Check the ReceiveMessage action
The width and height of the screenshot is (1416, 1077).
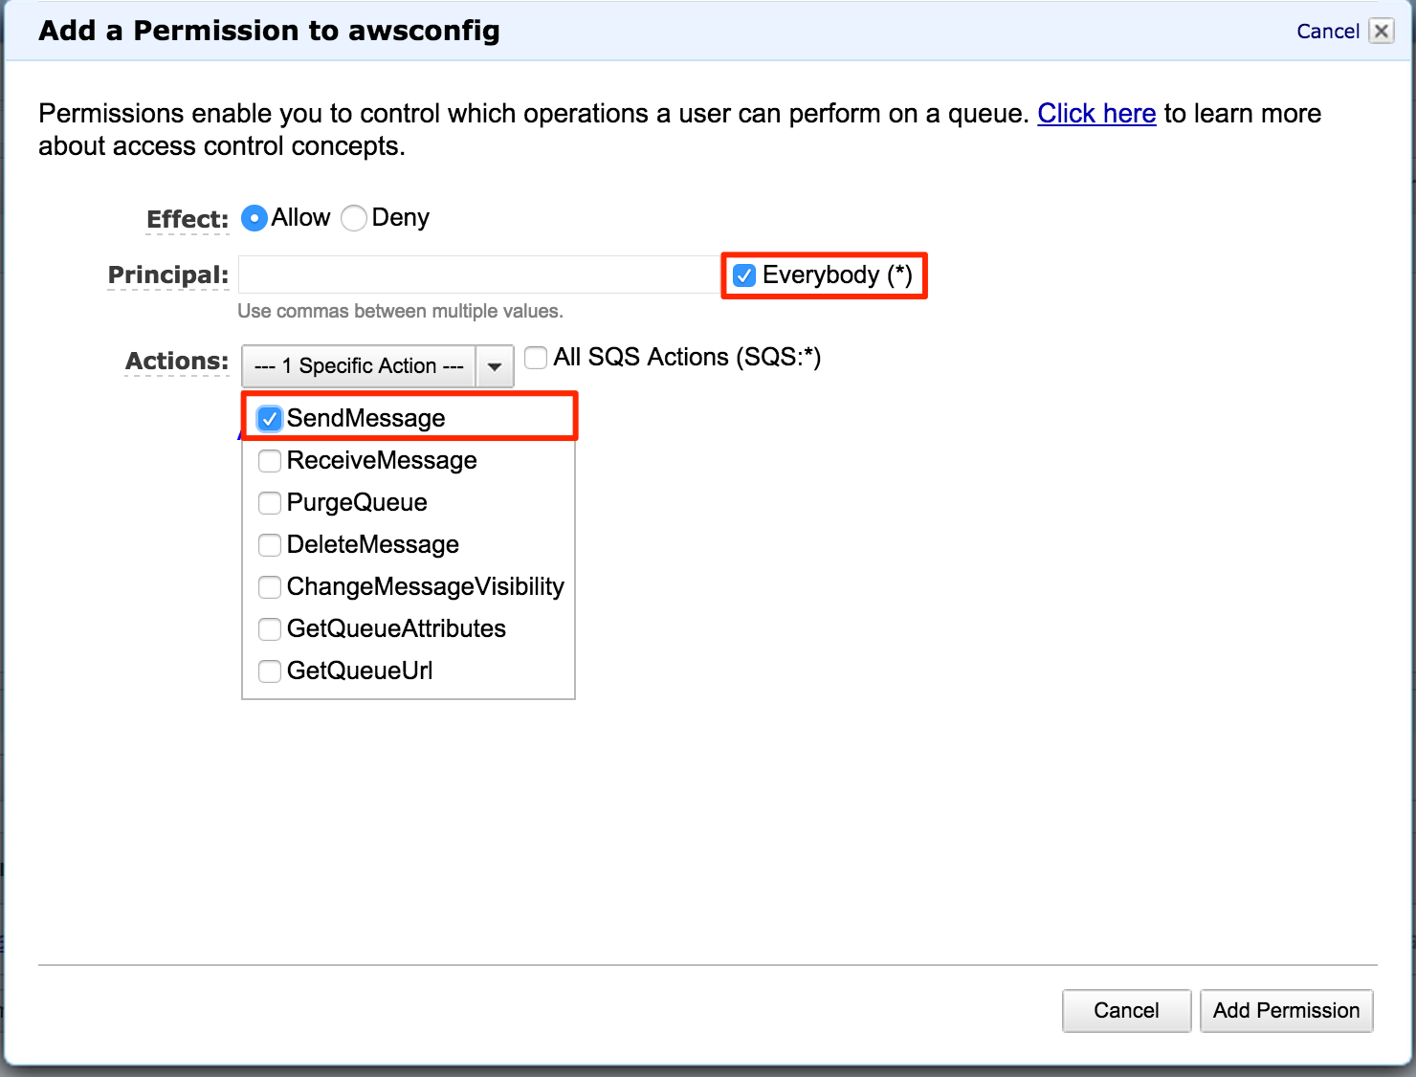[270, 461]
